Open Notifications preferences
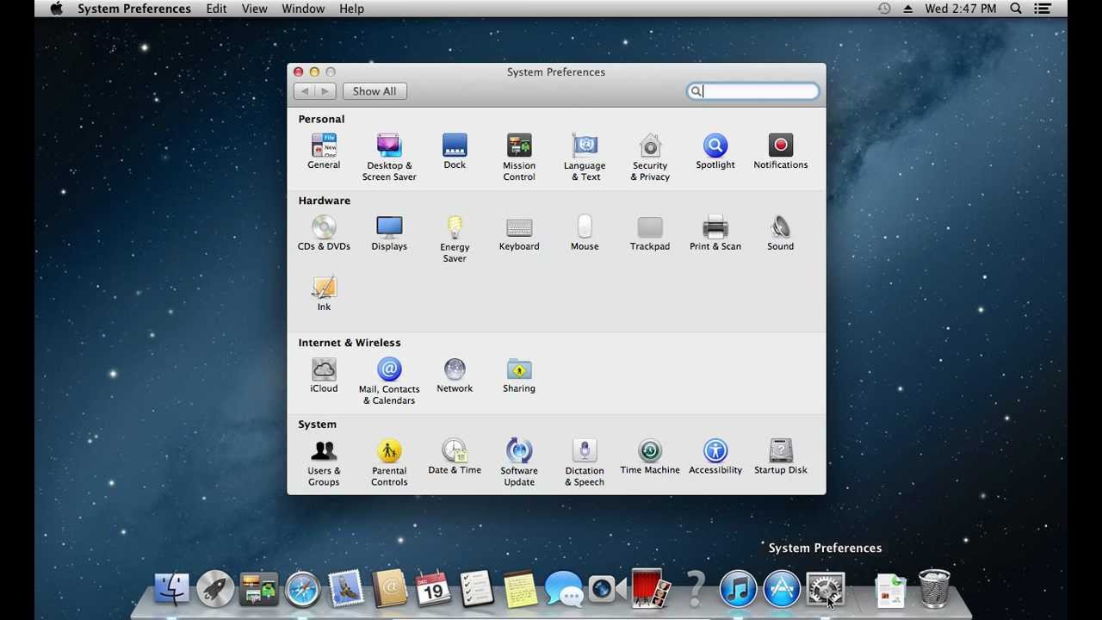The width and height of the screenshot is (1102, 620). point(781,152)
